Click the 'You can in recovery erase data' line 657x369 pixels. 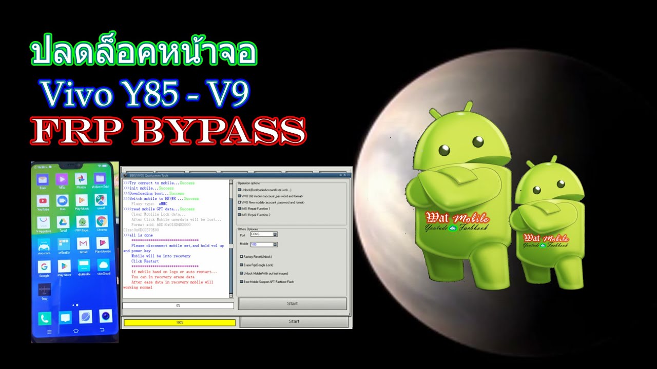(163, 277)
